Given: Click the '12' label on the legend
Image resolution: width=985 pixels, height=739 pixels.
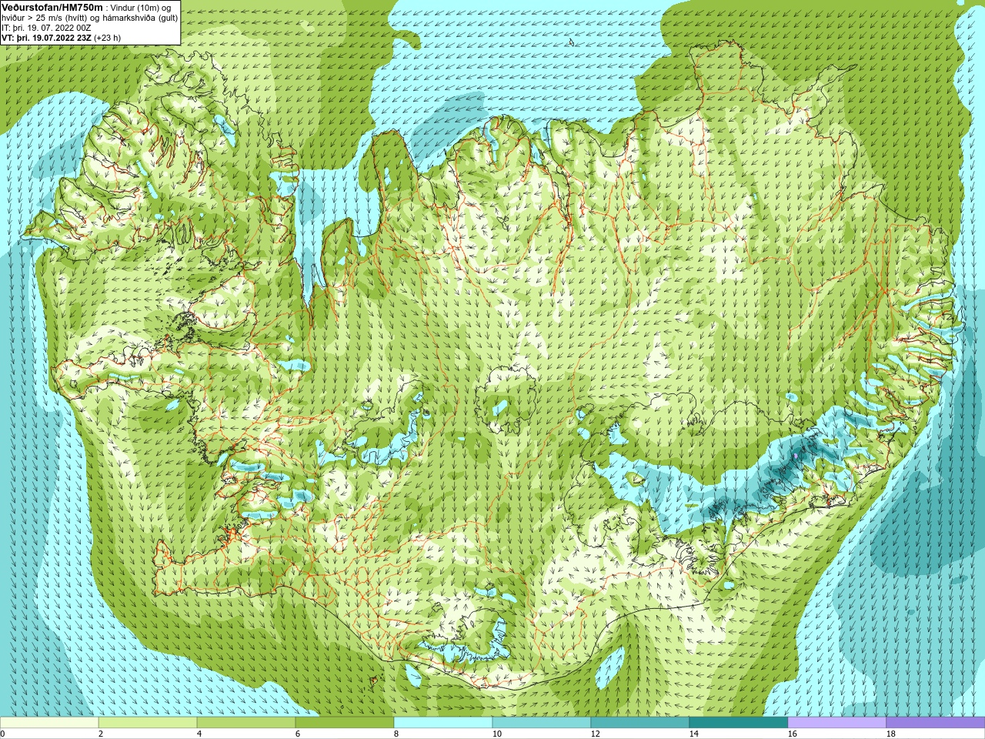Looking at the screenshot, I should tap(595, 734).
